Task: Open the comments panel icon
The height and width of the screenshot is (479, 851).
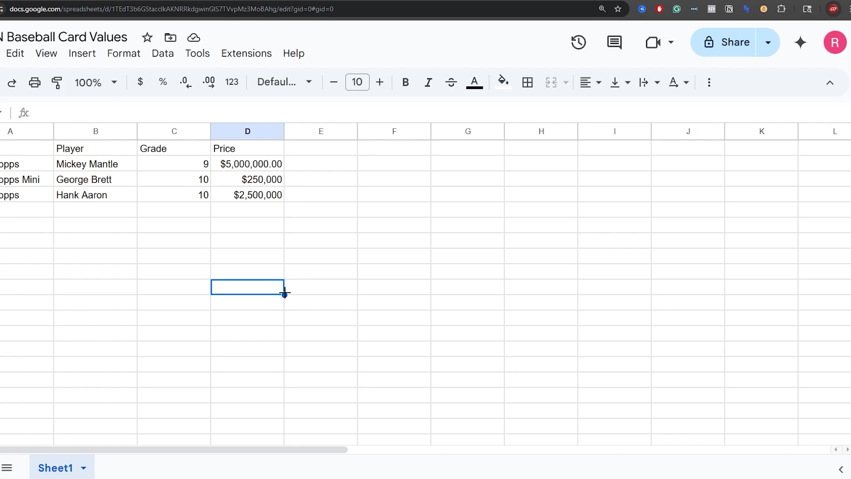Action: click(x=614, y=43)
